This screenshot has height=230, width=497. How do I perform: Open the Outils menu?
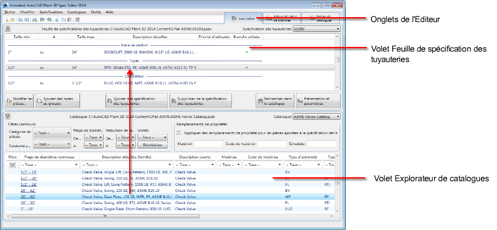click(96, 12)
